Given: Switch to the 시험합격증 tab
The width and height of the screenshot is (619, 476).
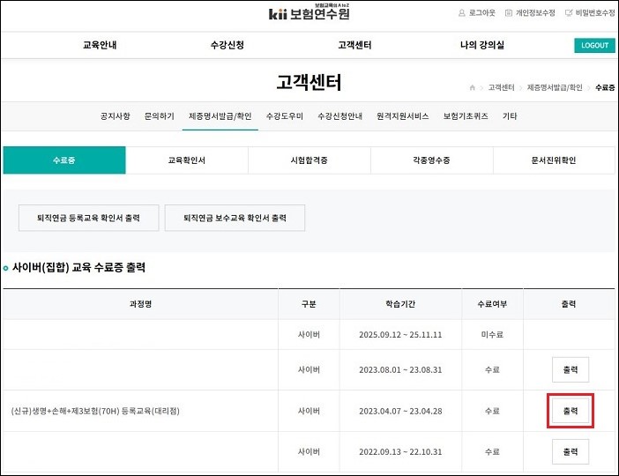Looking at the screenshot, I should point(309,160).
